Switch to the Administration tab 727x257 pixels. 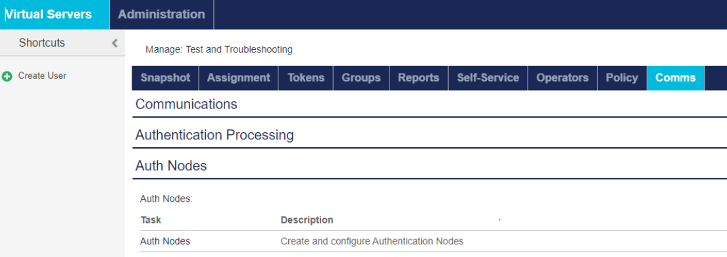click(161, 14)
